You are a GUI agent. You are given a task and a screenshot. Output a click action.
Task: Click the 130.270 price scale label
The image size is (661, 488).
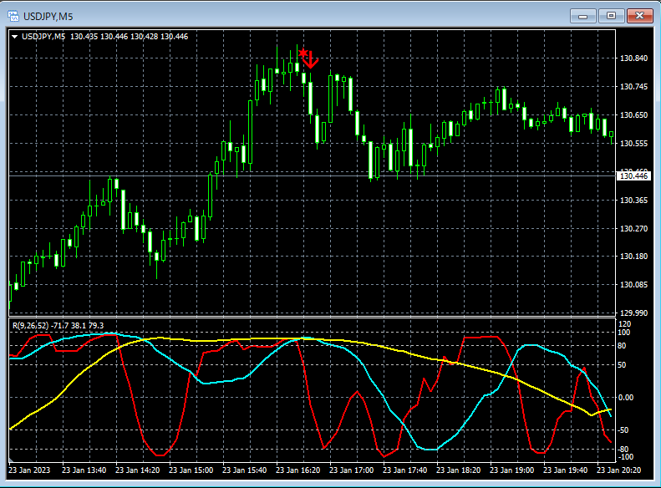click(633, 228)
